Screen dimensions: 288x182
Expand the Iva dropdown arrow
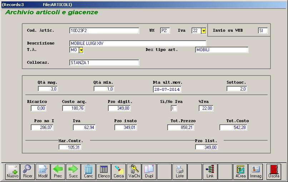tap(204, 31)
